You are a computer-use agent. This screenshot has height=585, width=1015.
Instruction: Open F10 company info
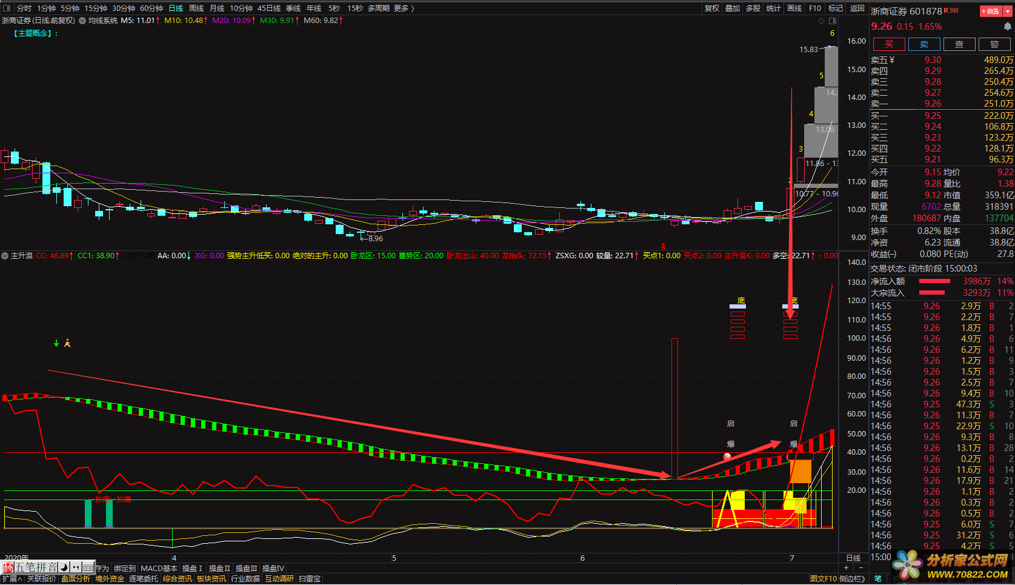coord(815,8)
